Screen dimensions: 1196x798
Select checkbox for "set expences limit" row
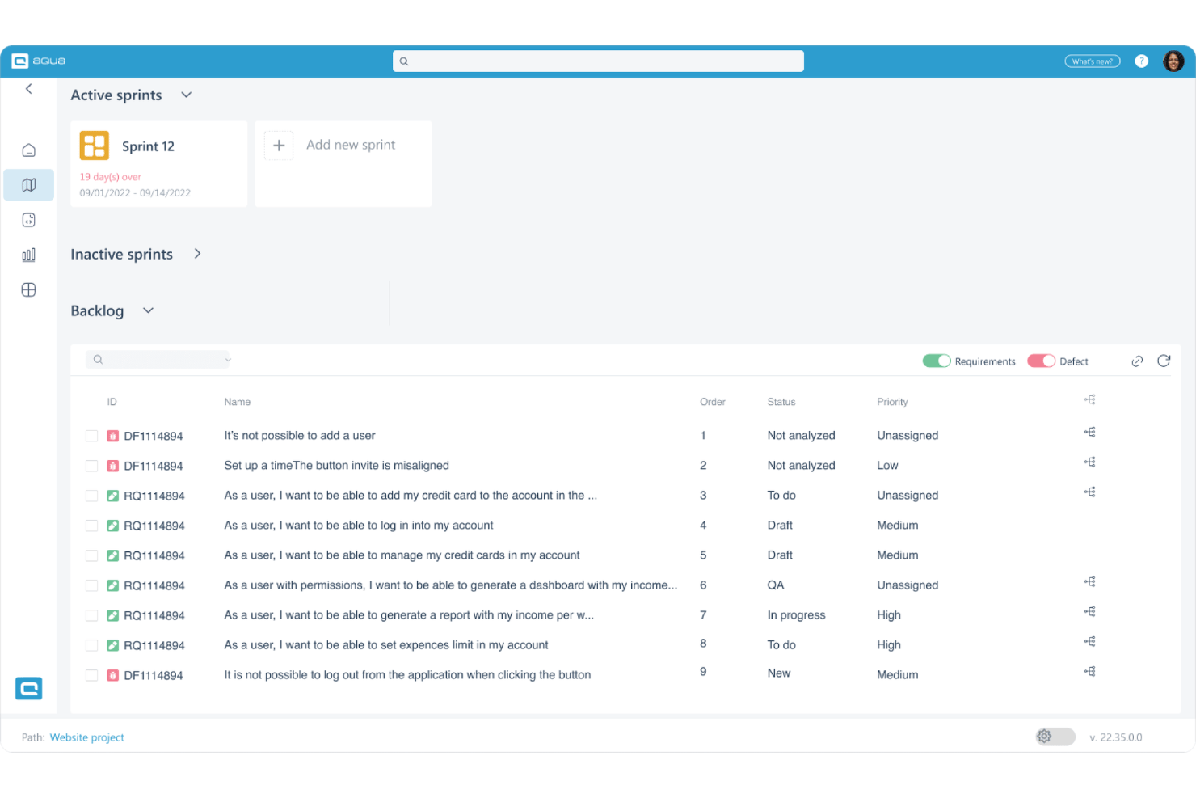tap(91, 645)
